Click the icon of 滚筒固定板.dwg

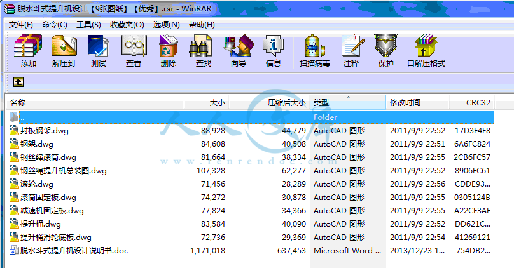click(x=14, y=198)
